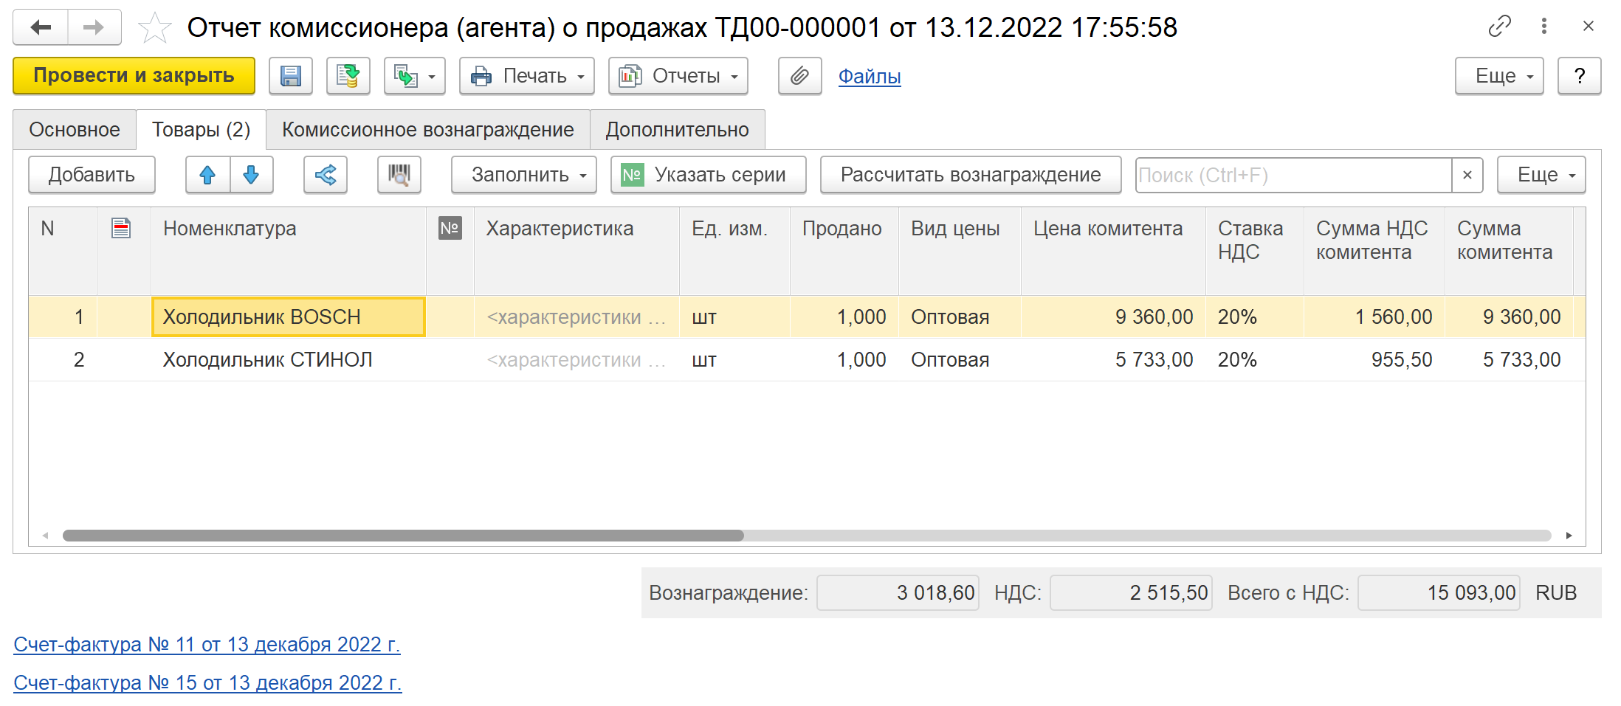Move row up with blue arrow
This screenshot has height=706, width=1621.
click(x=207, y=175)
